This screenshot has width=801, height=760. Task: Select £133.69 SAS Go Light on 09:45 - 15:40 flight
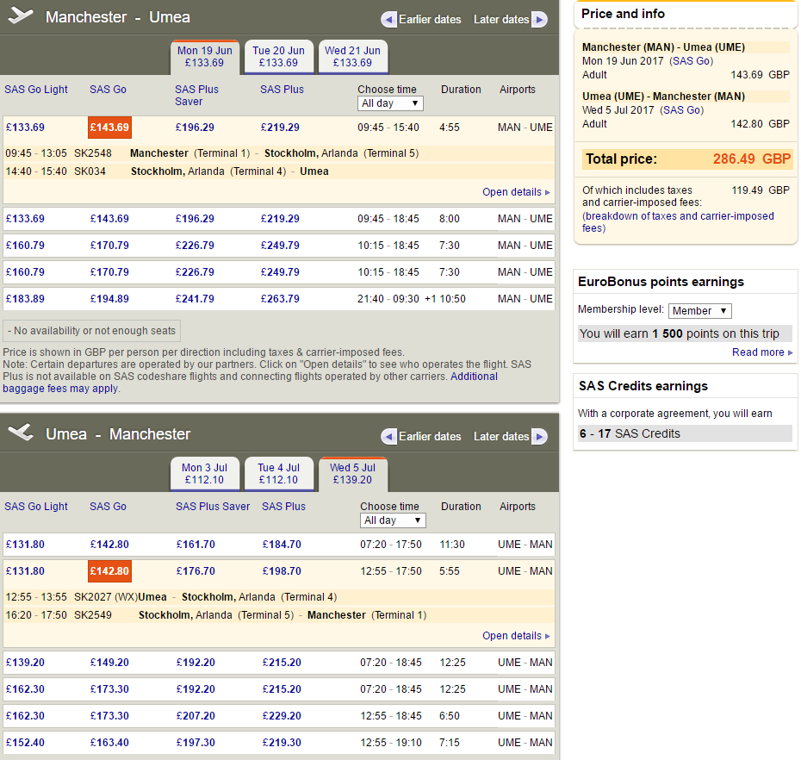point(25,128)
